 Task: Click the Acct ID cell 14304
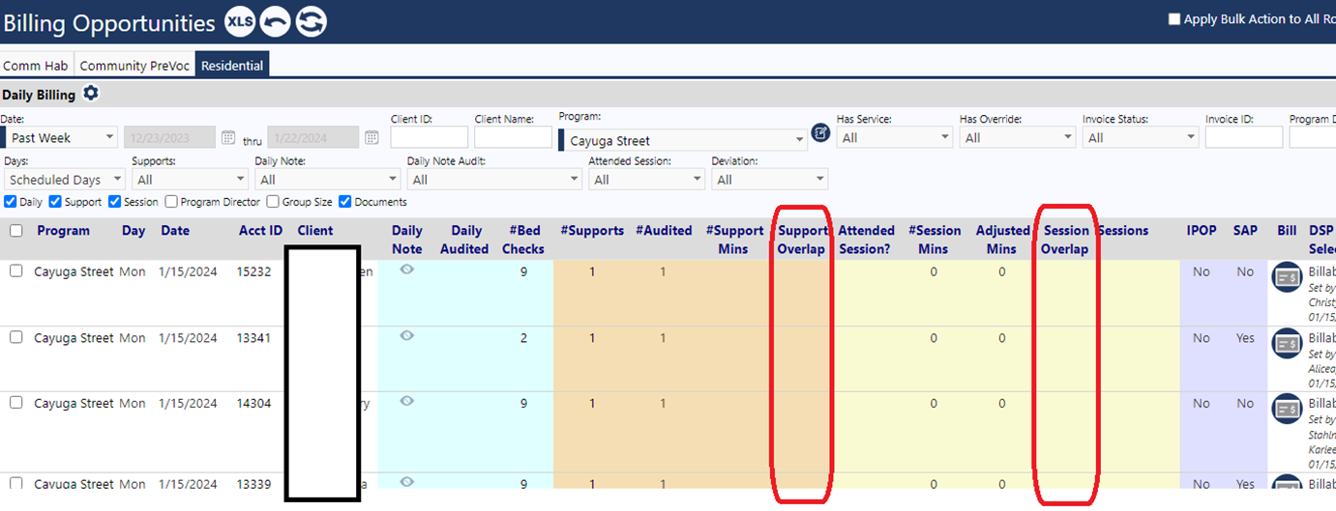click(254, 403)
